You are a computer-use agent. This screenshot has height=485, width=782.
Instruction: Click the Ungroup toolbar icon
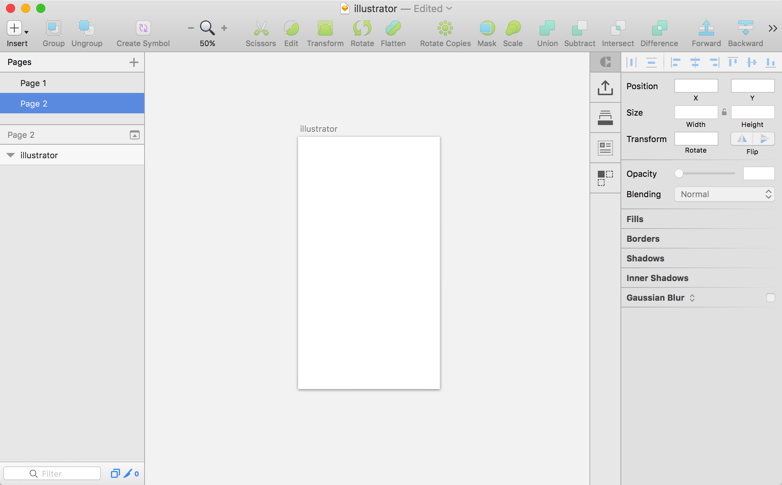coord(87,28)
